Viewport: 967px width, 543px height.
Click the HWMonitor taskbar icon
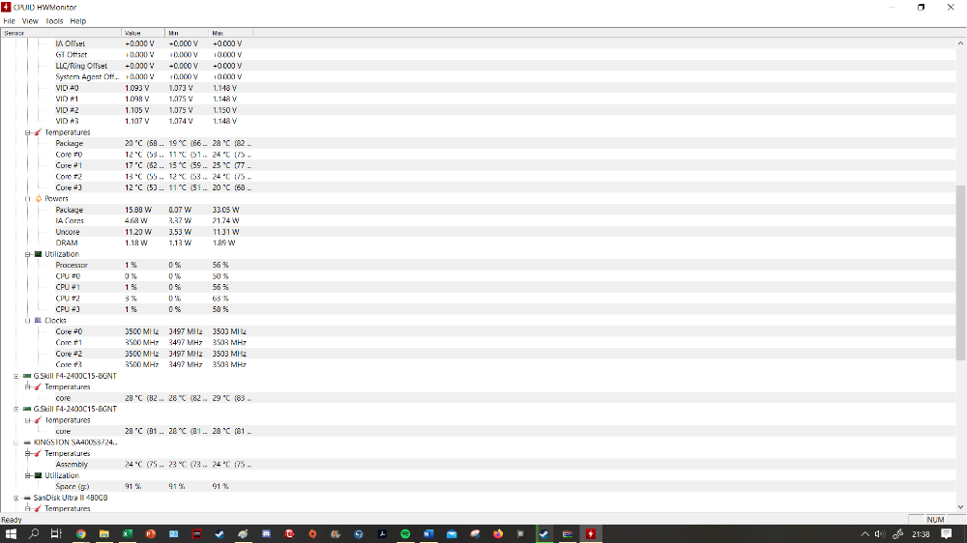click(591, 534)
